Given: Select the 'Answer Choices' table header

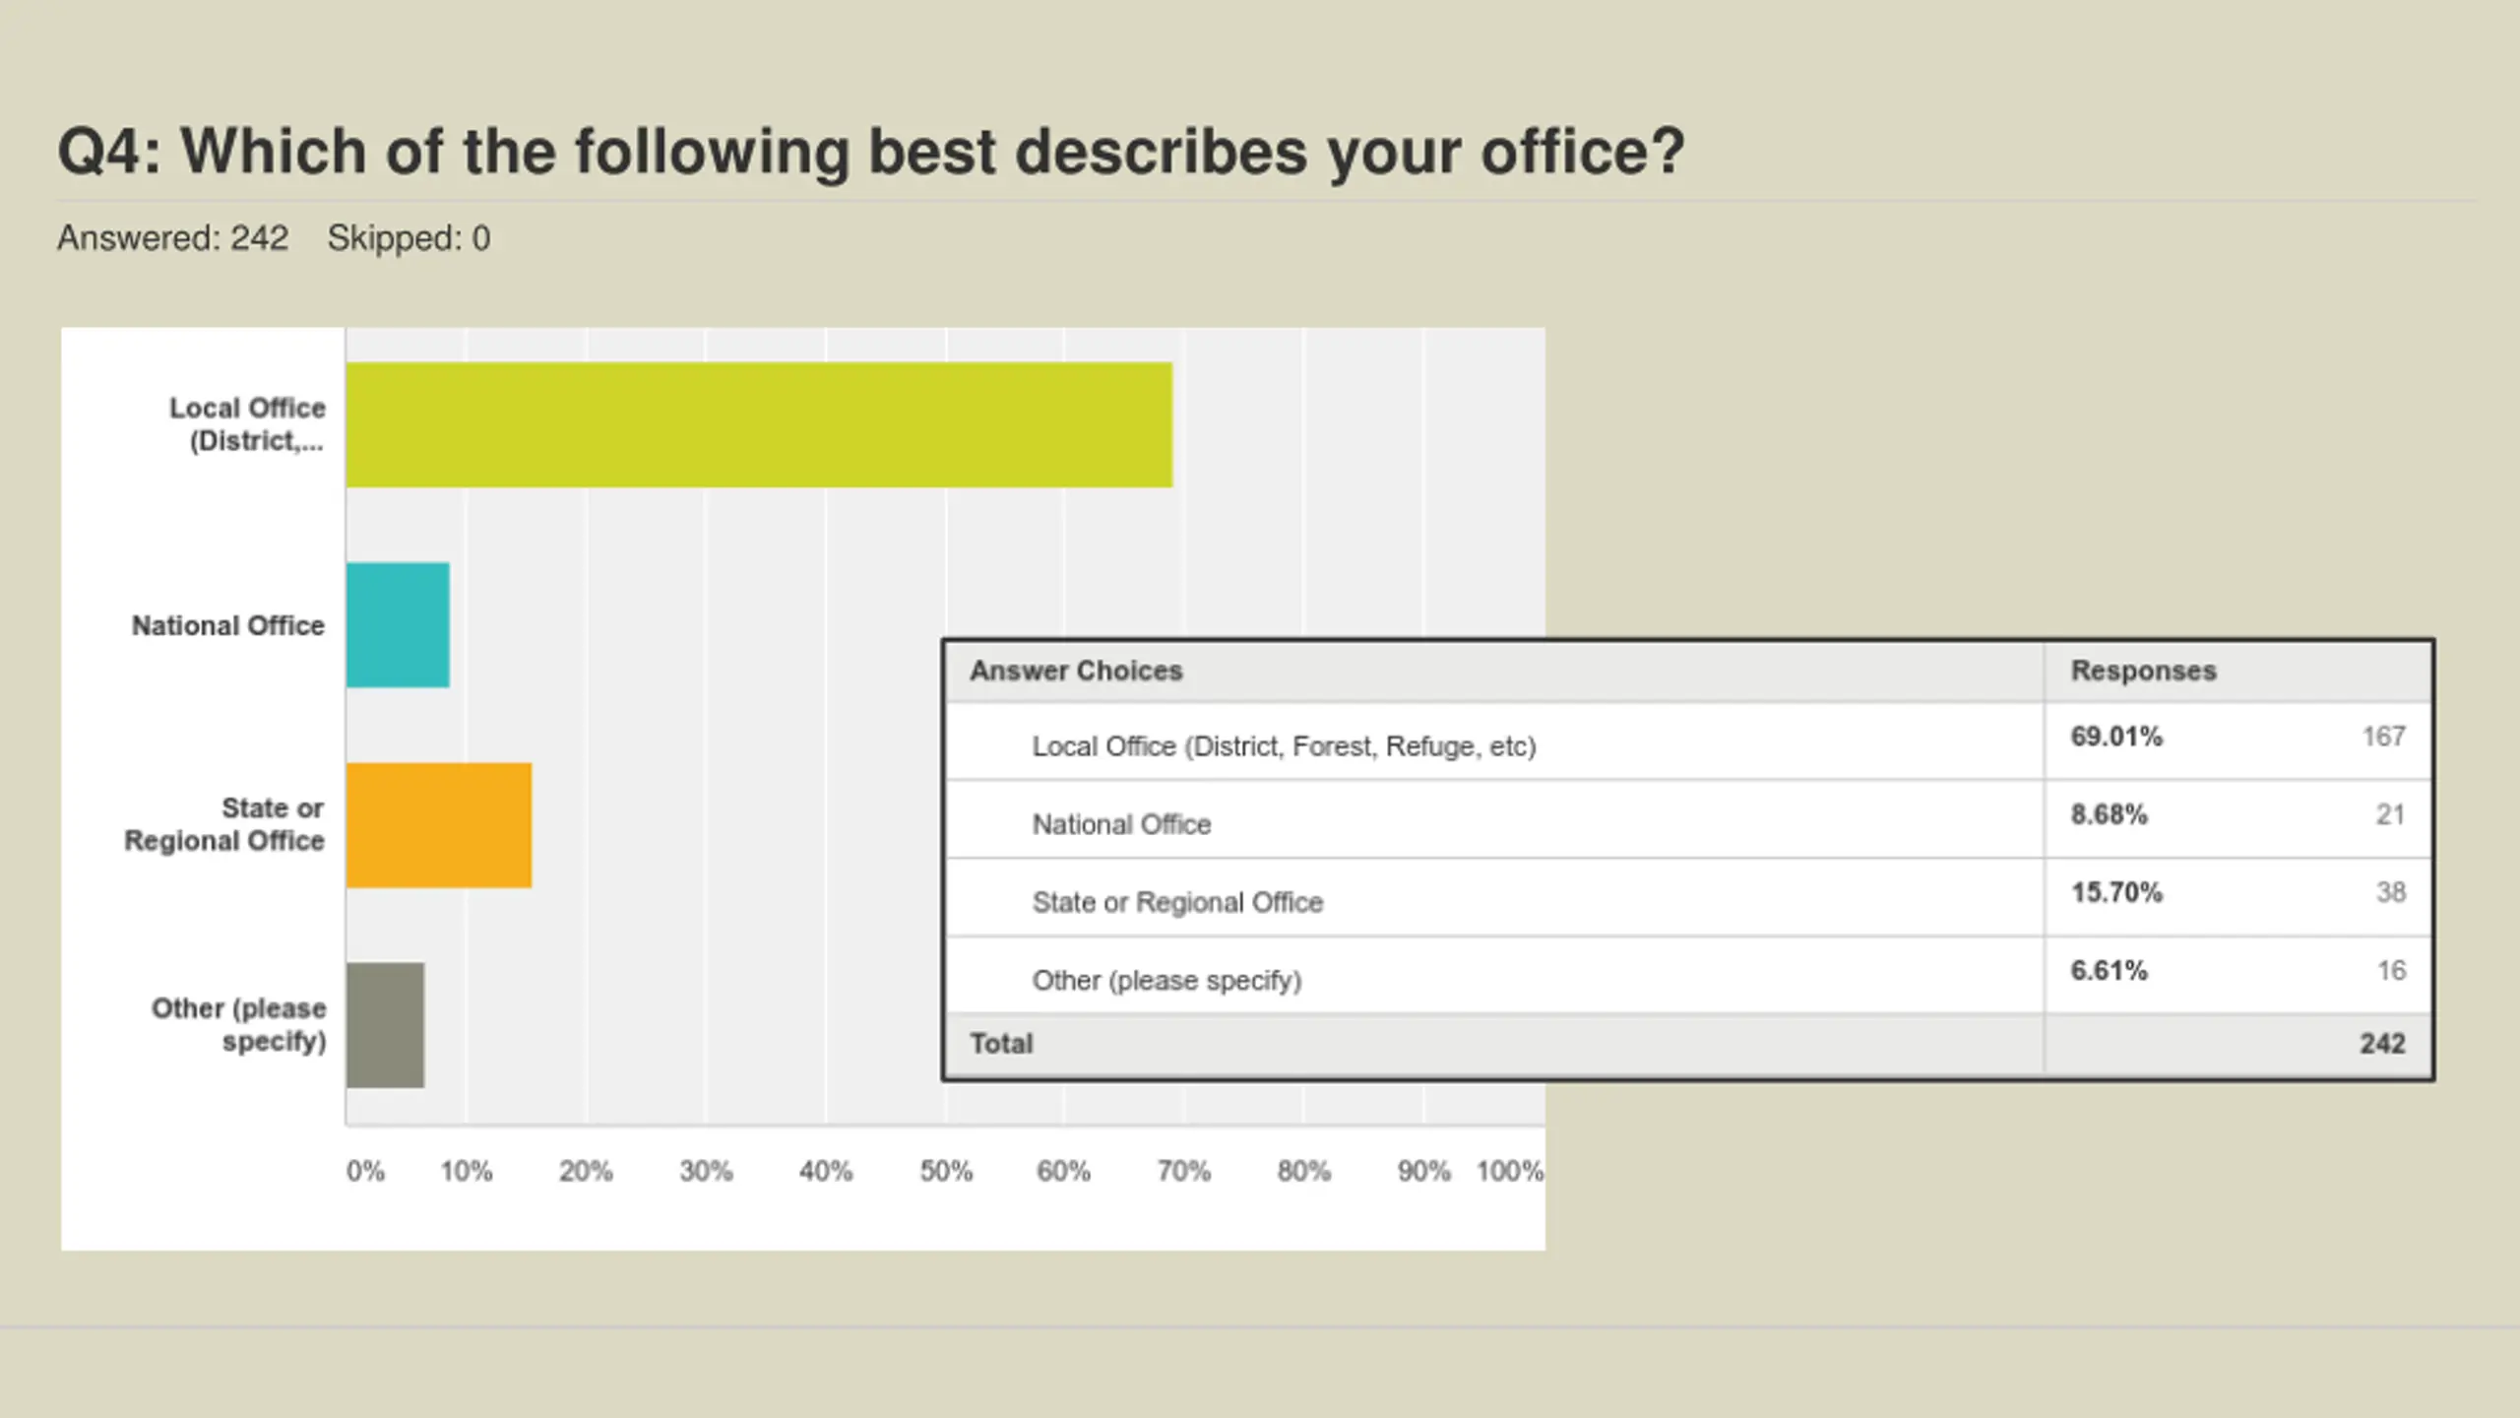Looking at the screenshot, I should click(1076, 671).
